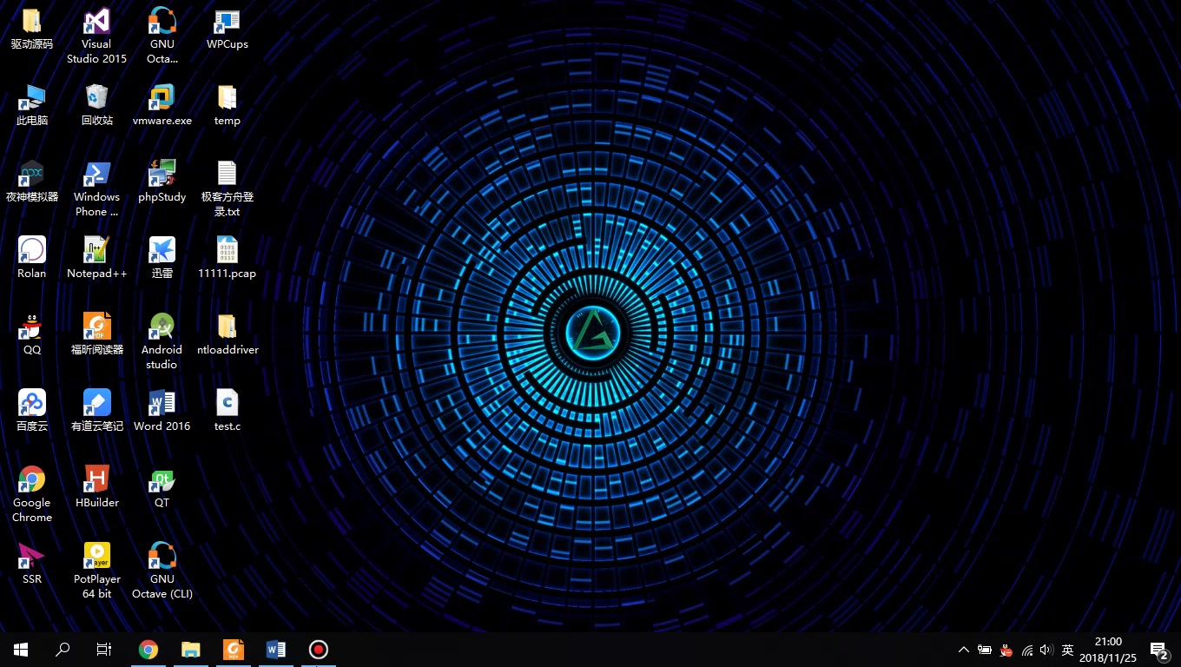Open Task View on the taskbar

coord(104,650)
